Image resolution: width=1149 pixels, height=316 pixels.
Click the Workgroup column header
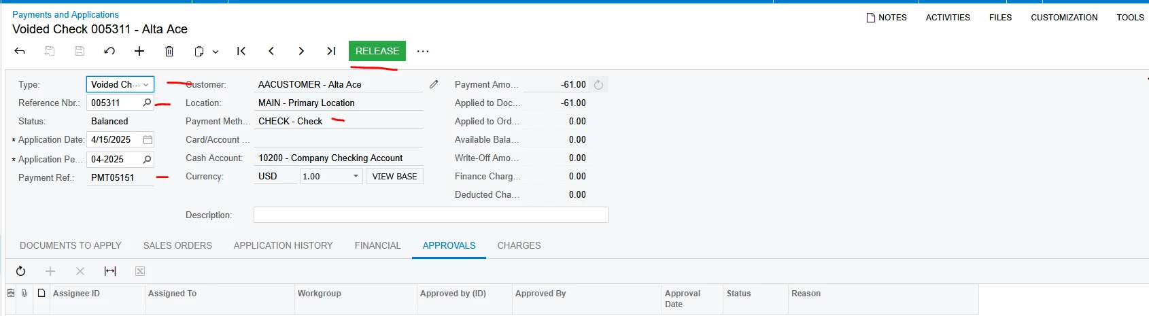(356, 299)
